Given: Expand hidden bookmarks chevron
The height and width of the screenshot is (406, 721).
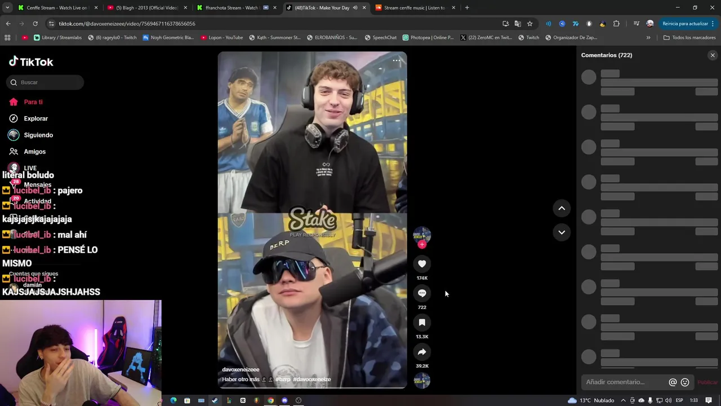Looking at the screenshot, I should coord(648,38).
